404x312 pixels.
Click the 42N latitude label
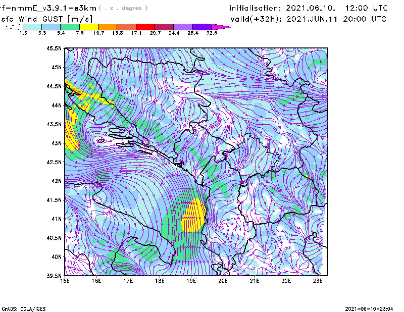[57, 181]
